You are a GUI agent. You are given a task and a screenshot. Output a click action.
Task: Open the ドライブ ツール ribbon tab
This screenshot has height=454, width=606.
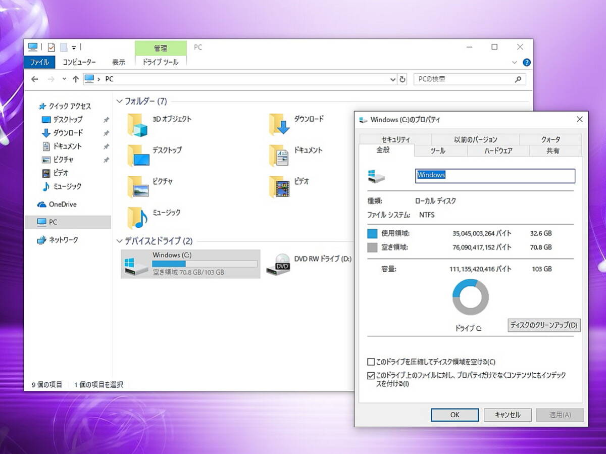click(161, 62)
